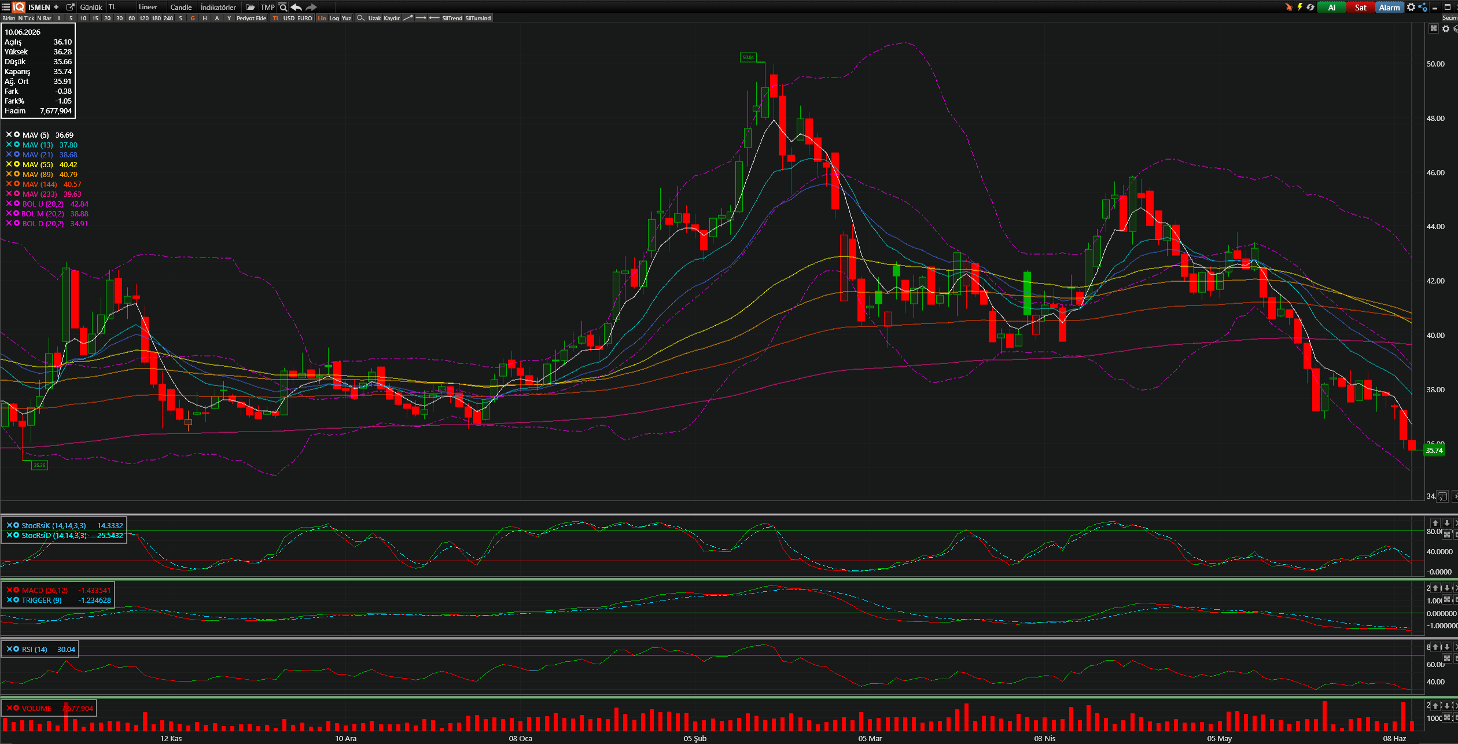Select the magnifier zoom tool

360,18
